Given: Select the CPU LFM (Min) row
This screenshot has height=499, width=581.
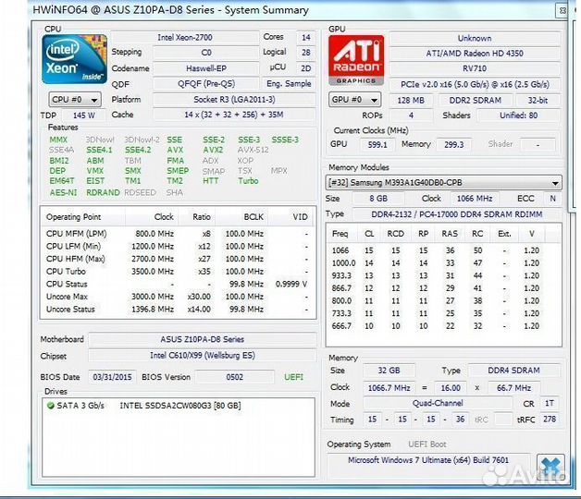Looking at the screenshot, I should pos(178,246).
